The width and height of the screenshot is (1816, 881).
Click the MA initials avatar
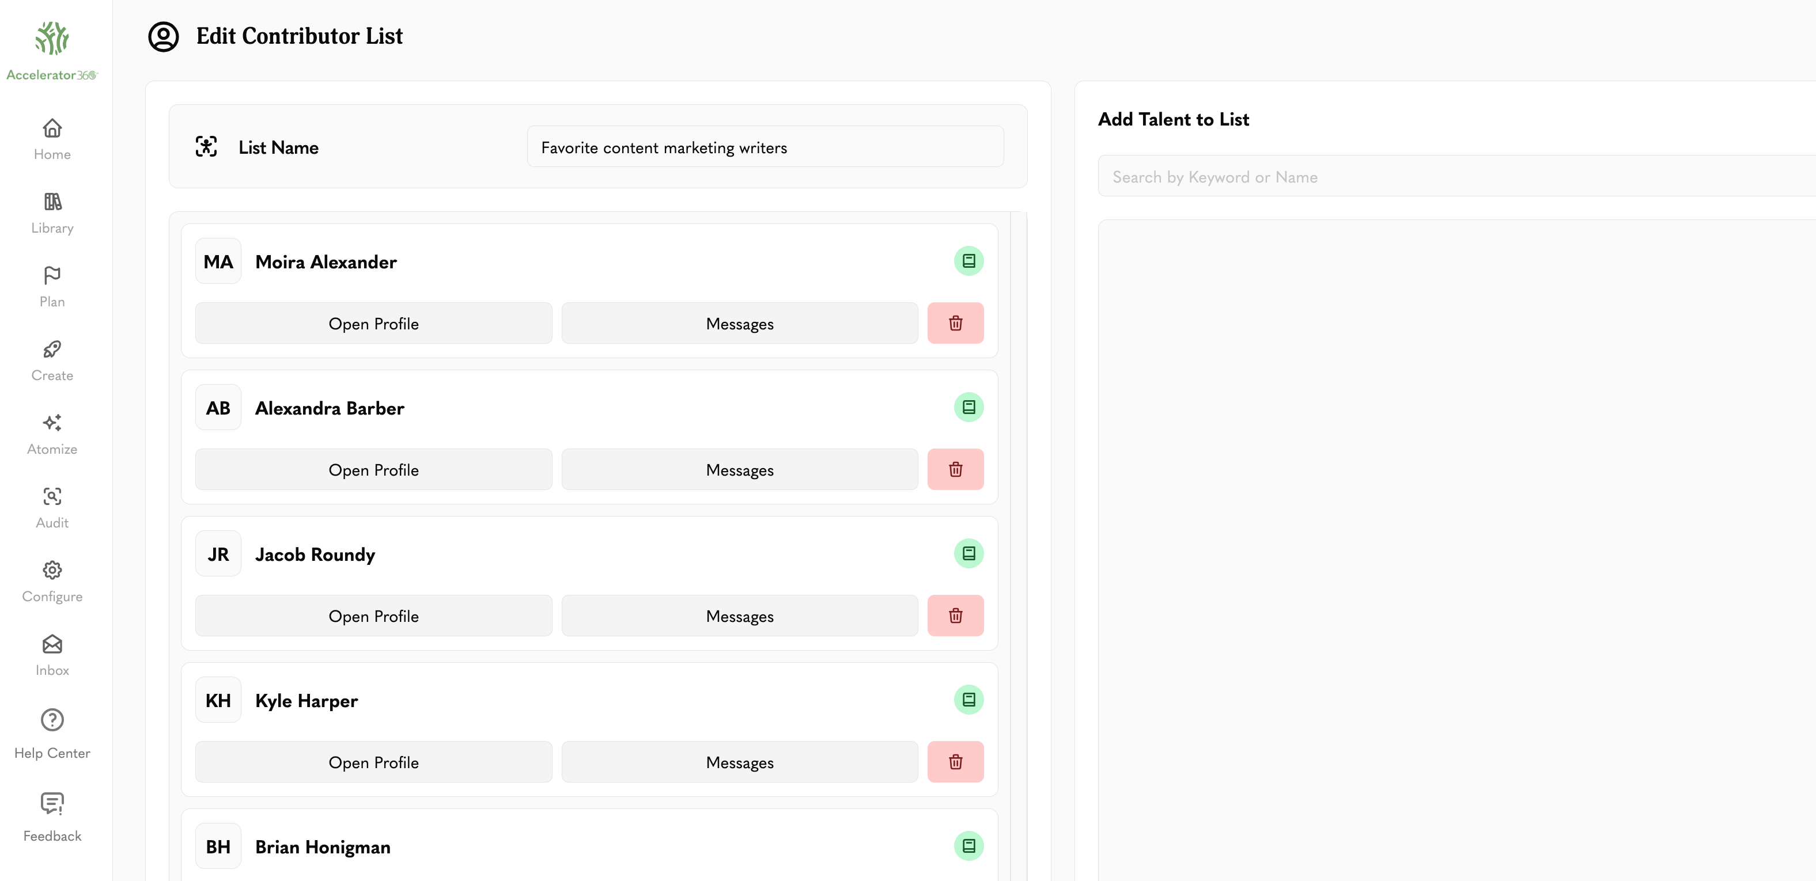pyautogui.click(x=218, y=261)
